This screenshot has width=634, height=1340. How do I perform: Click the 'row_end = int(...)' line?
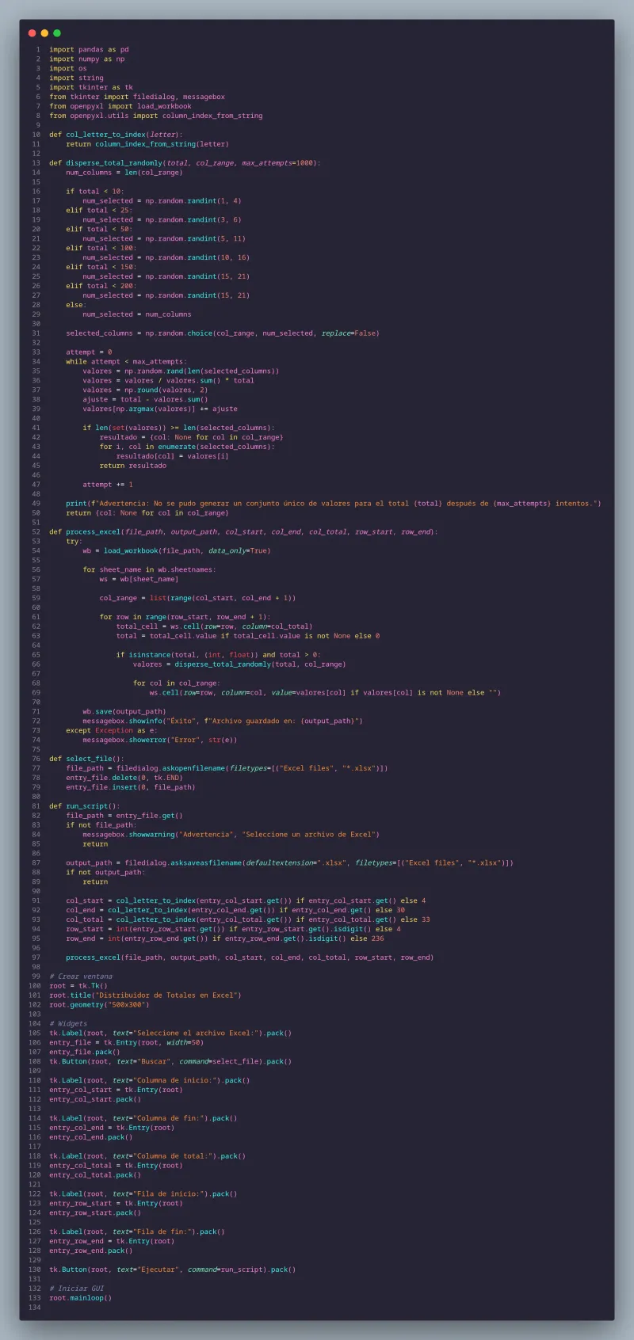click(224, 939)
